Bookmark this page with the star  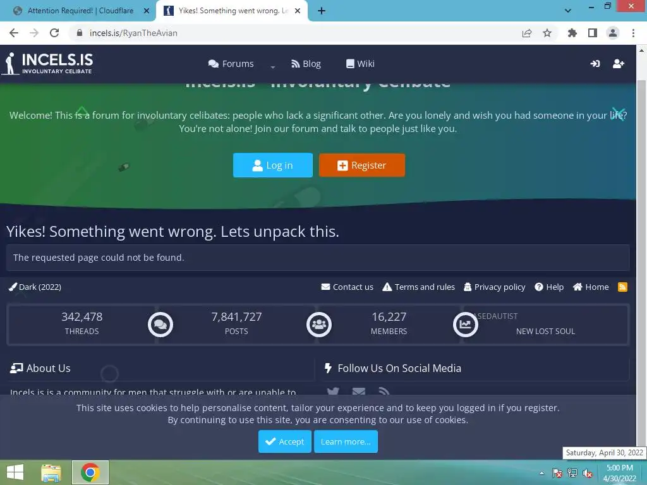547,33
